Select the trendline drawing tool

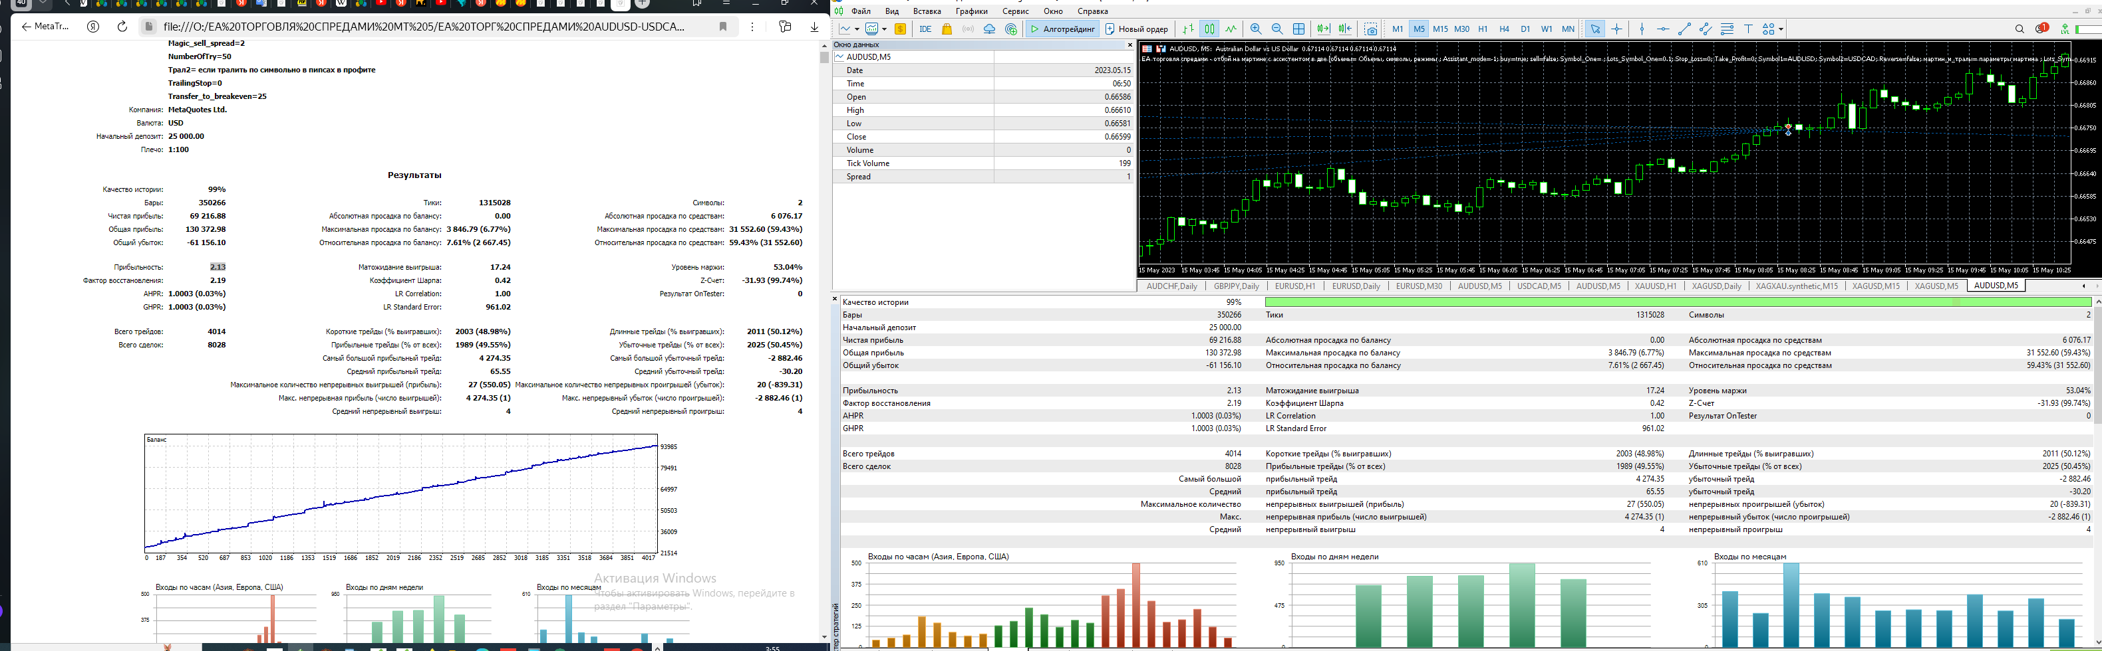[1684, 29]
